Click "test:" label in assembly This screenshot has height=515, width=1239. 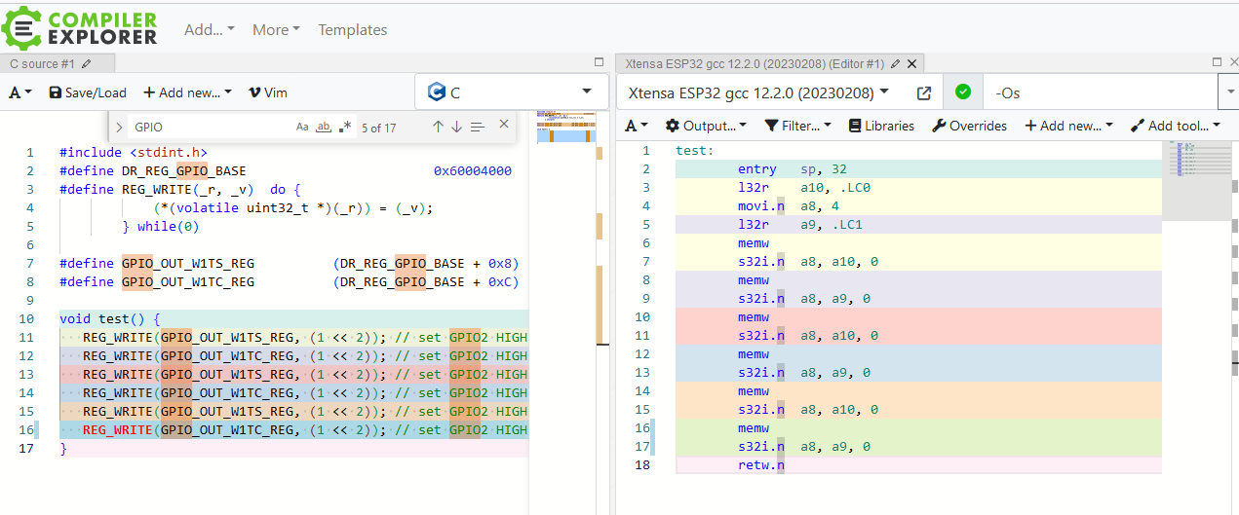click(x=695, y=152)
